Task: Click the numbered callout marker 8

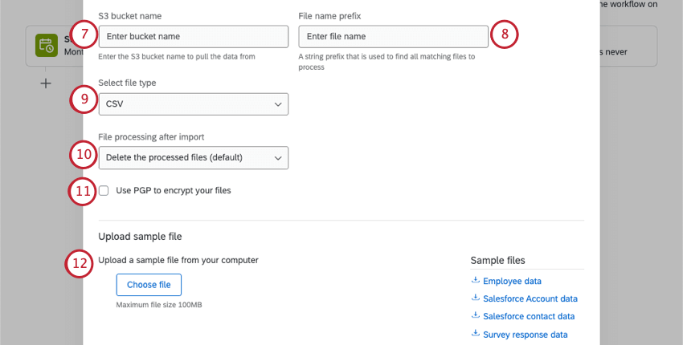Action: [x=504, y=34]
